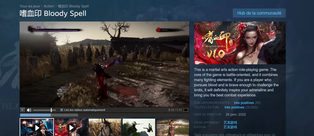
Task: Open the 嗜血印 Bloody Spell breadcrumb link
Action: [x=73, y=6]
